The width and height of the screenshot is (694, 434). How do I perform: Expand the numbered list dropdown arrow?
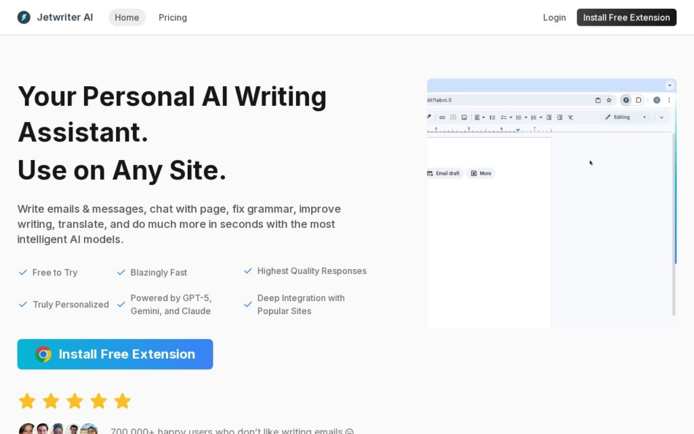pos(541,117)
